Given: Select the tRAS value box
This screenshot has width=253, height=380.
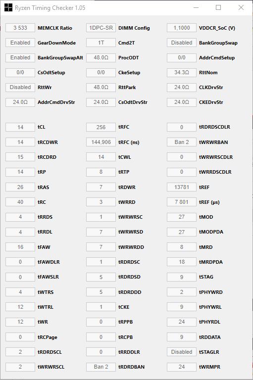Looking at the screenshot, I should (20, 187).
